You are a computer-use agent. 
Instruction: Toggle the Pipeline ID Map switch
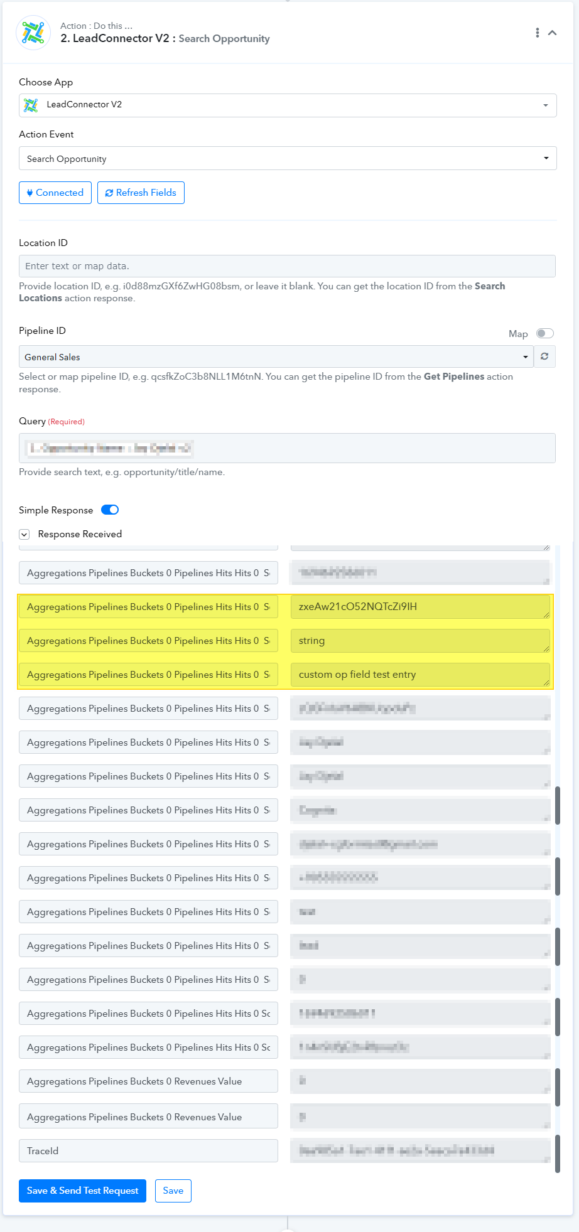(x=544, y=333)
